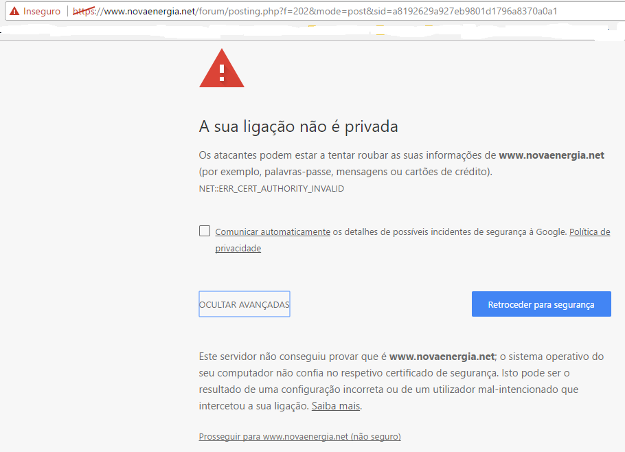Select the URL text in the address bar
The image size is (625, 452).
tap(315, 11)
